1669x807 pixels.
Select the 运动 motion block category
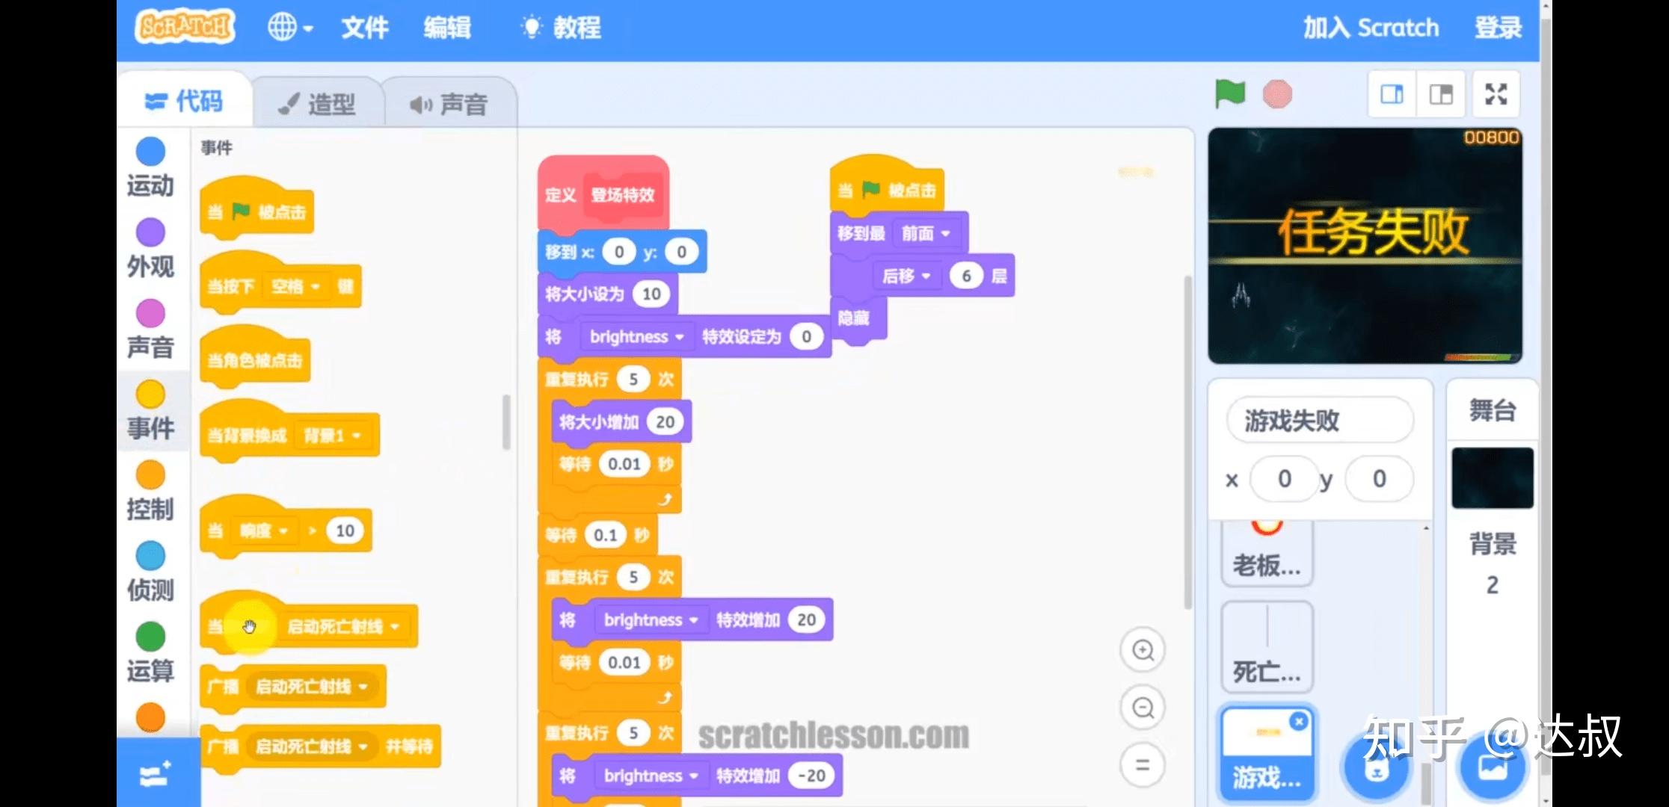tap(151, 166)
